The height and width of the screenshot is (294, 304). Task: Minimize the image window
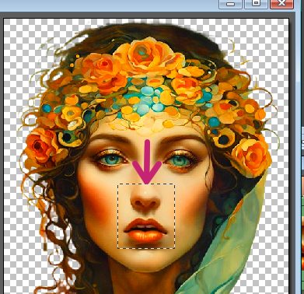click(x=230, y=4)
